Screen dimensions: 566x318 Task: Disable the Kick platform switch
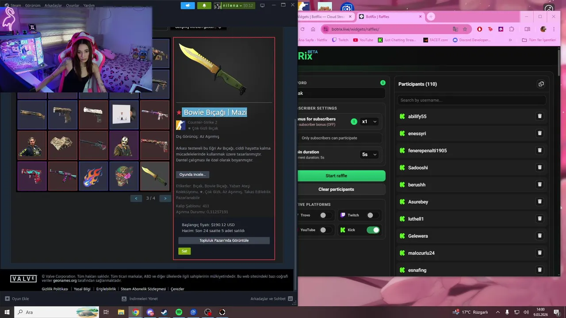tap(373, 230)
